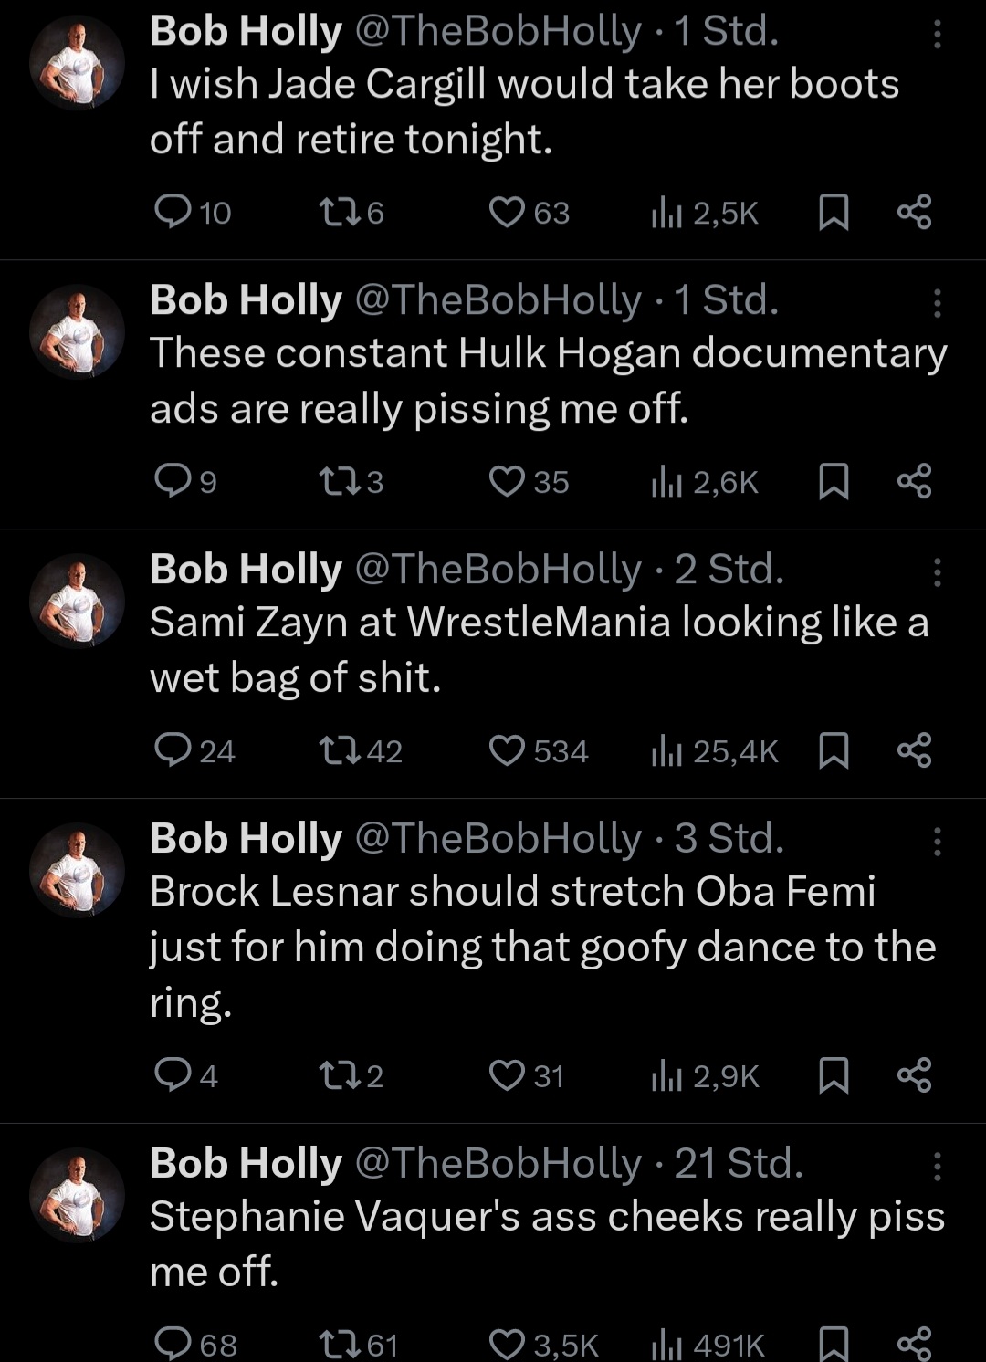Open more options on the Sami Zayn tweet

click(x=937, y=572)
